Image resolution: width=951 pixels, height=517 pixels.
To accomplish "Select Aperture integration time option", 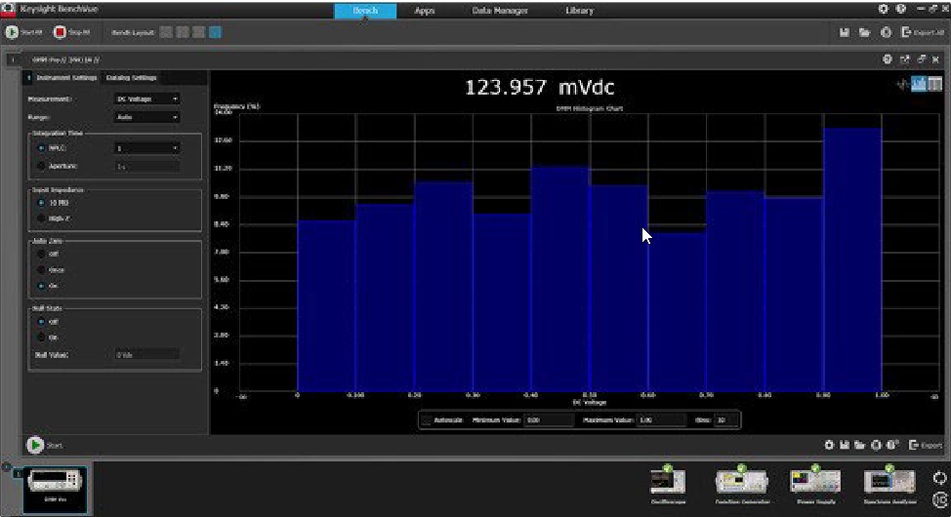I will click(41, 166).
